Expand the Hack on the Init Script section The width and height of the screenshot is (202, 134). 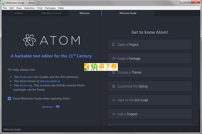[x=150, y=100]
